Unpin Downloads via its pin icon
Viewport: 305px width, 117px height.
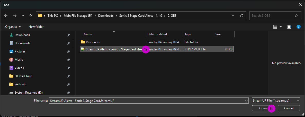[x=68, y=35]
